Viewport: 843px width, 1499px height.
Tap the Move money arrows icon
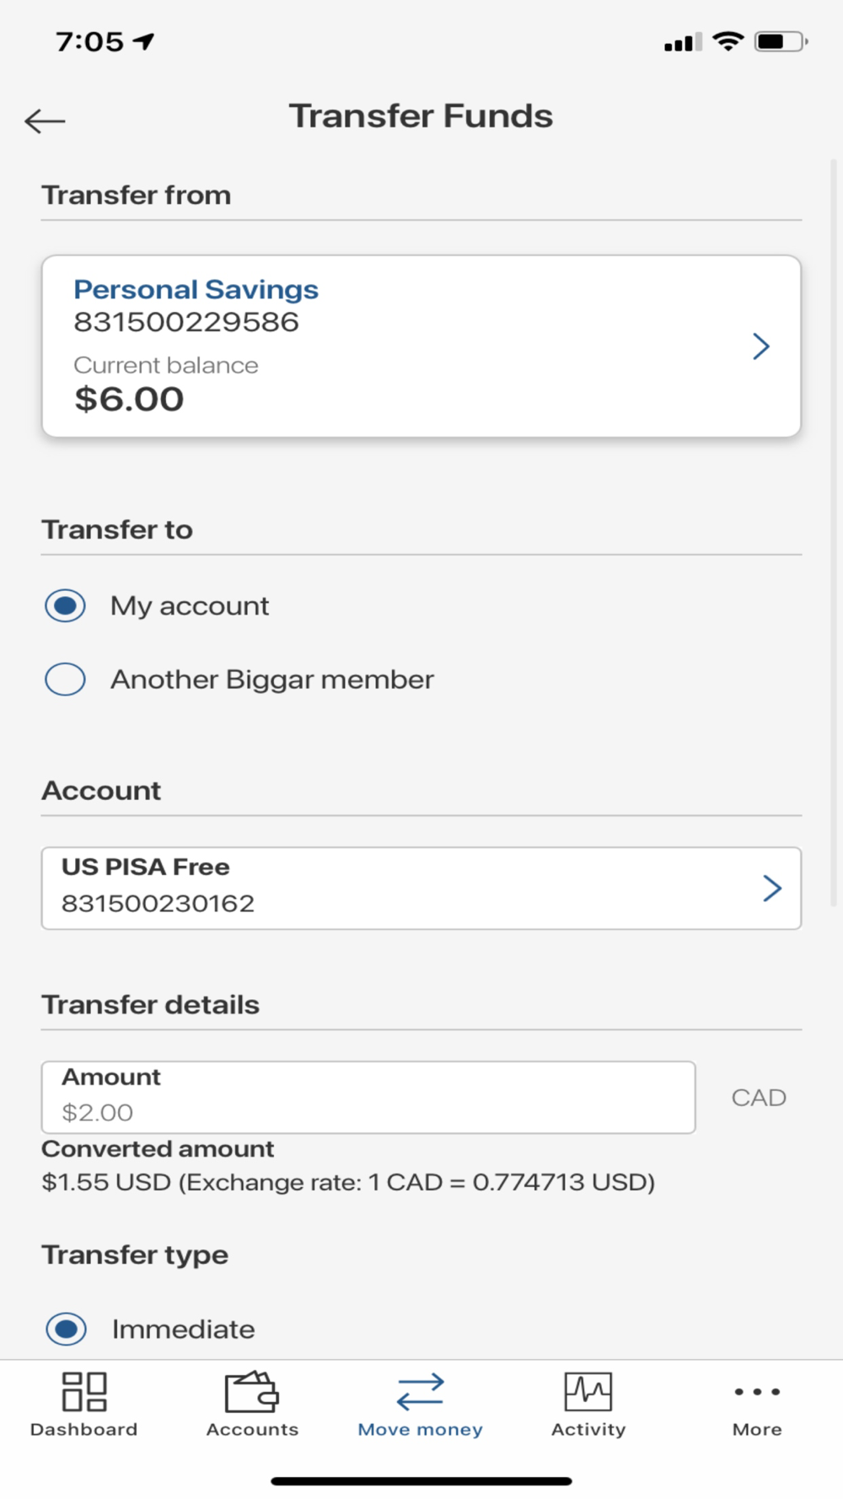pyautogui.click(x=420, y=1391)
